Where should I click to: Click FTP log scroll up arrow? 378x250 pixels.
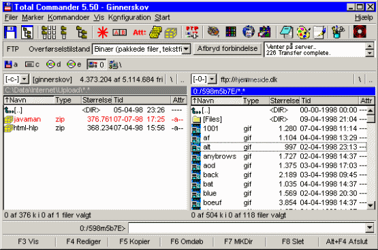coord(370,46)
